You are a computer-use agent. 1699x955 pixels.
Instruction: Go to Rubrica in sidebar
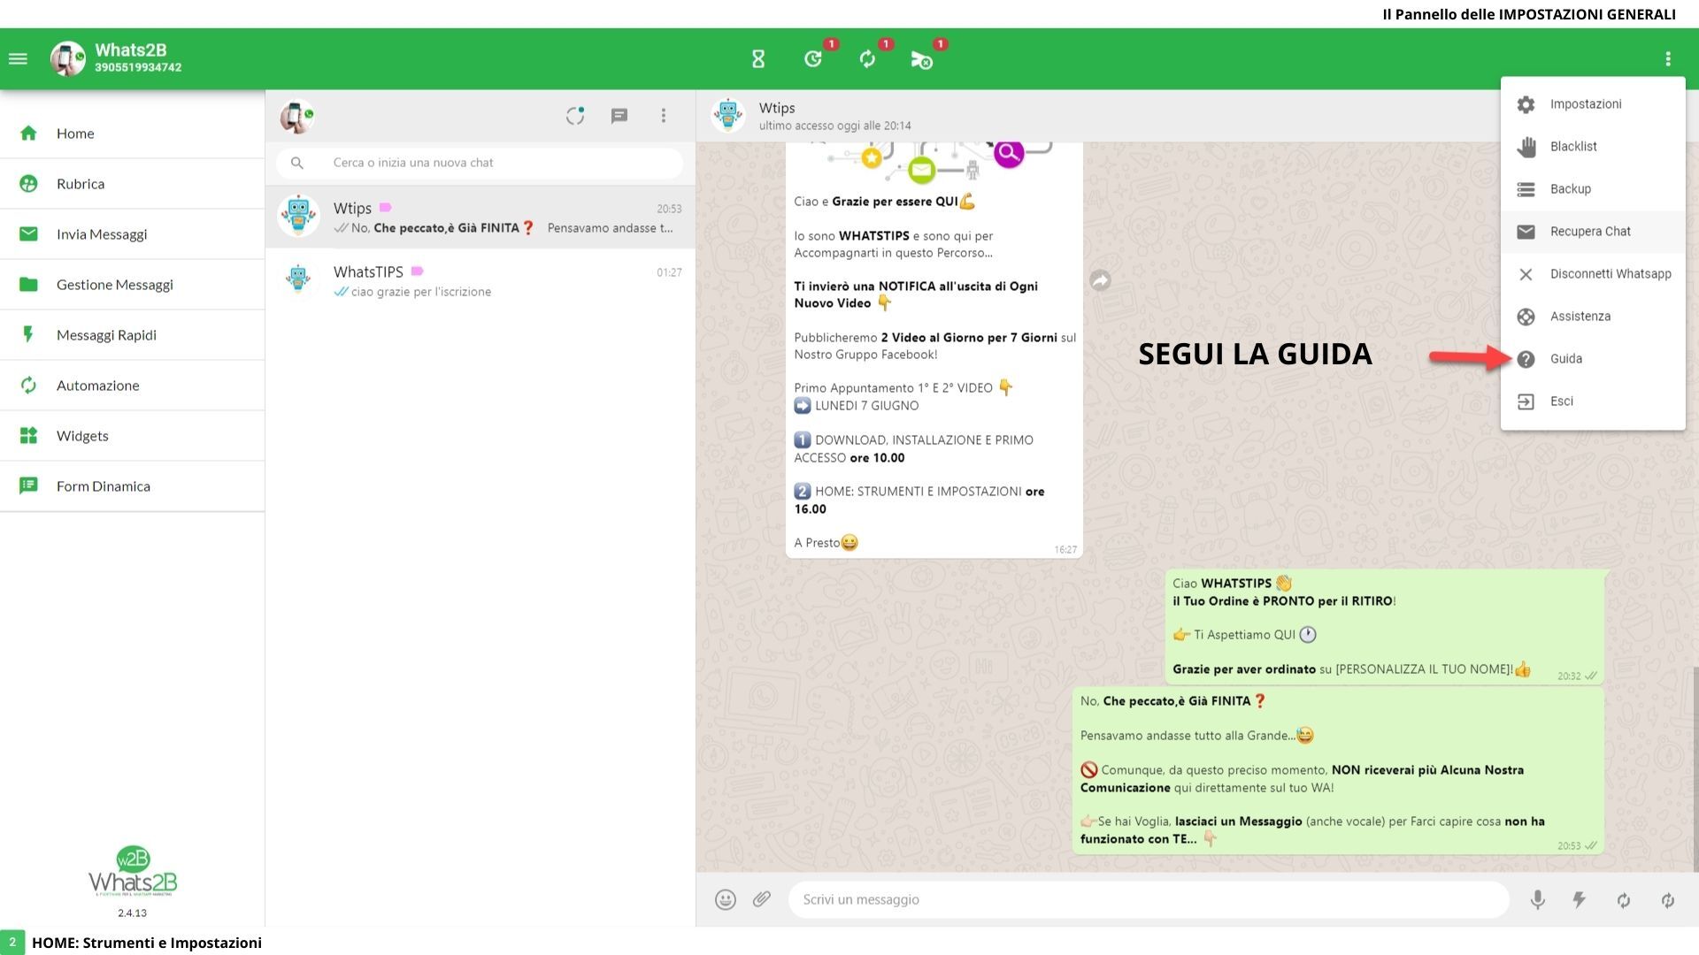tap(133, 184)
